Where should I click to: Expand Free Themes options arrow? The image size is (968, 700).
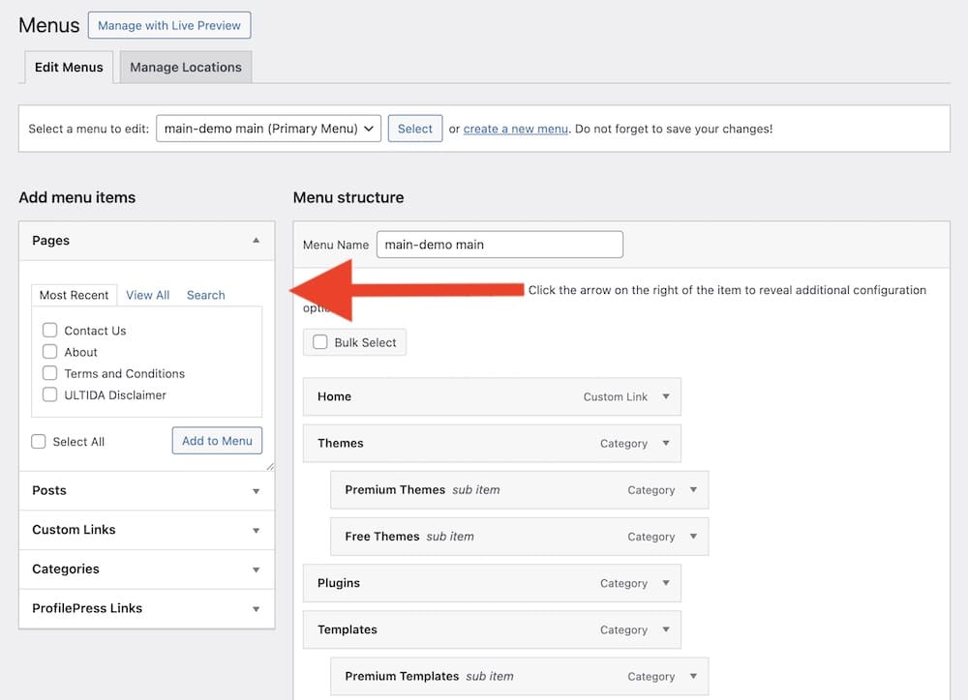point(693,537)
